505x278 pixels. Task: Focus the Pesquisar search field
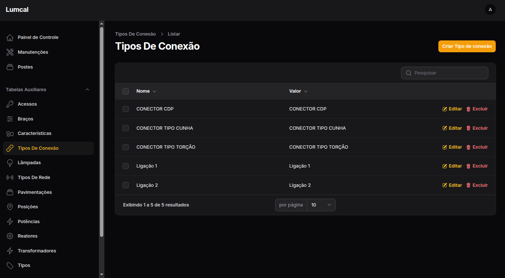click(x=448, y=73)
